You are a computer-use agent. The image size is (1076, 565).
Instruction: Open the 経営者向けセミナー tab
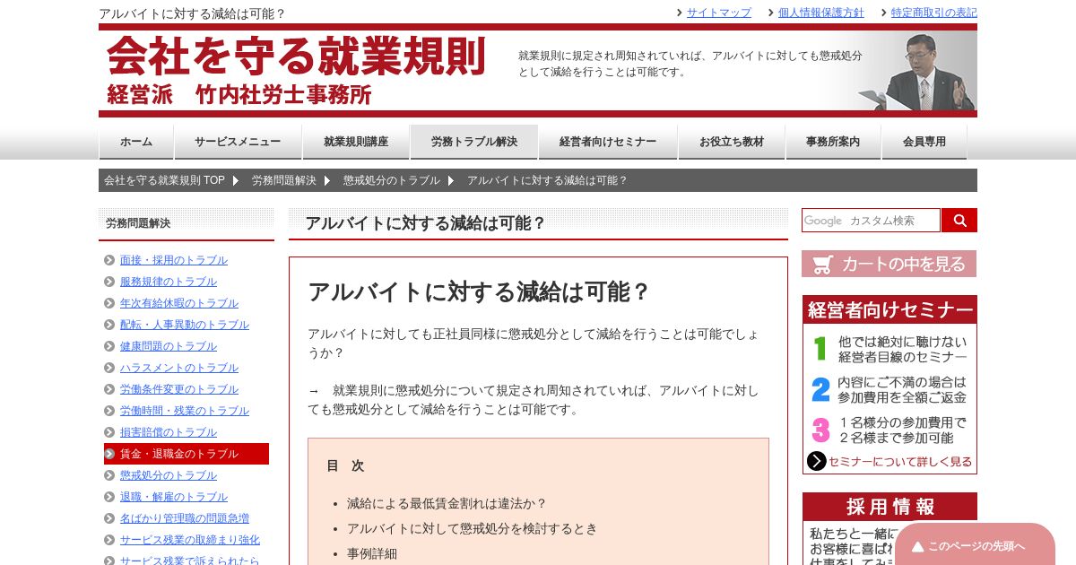pos(608,142)
